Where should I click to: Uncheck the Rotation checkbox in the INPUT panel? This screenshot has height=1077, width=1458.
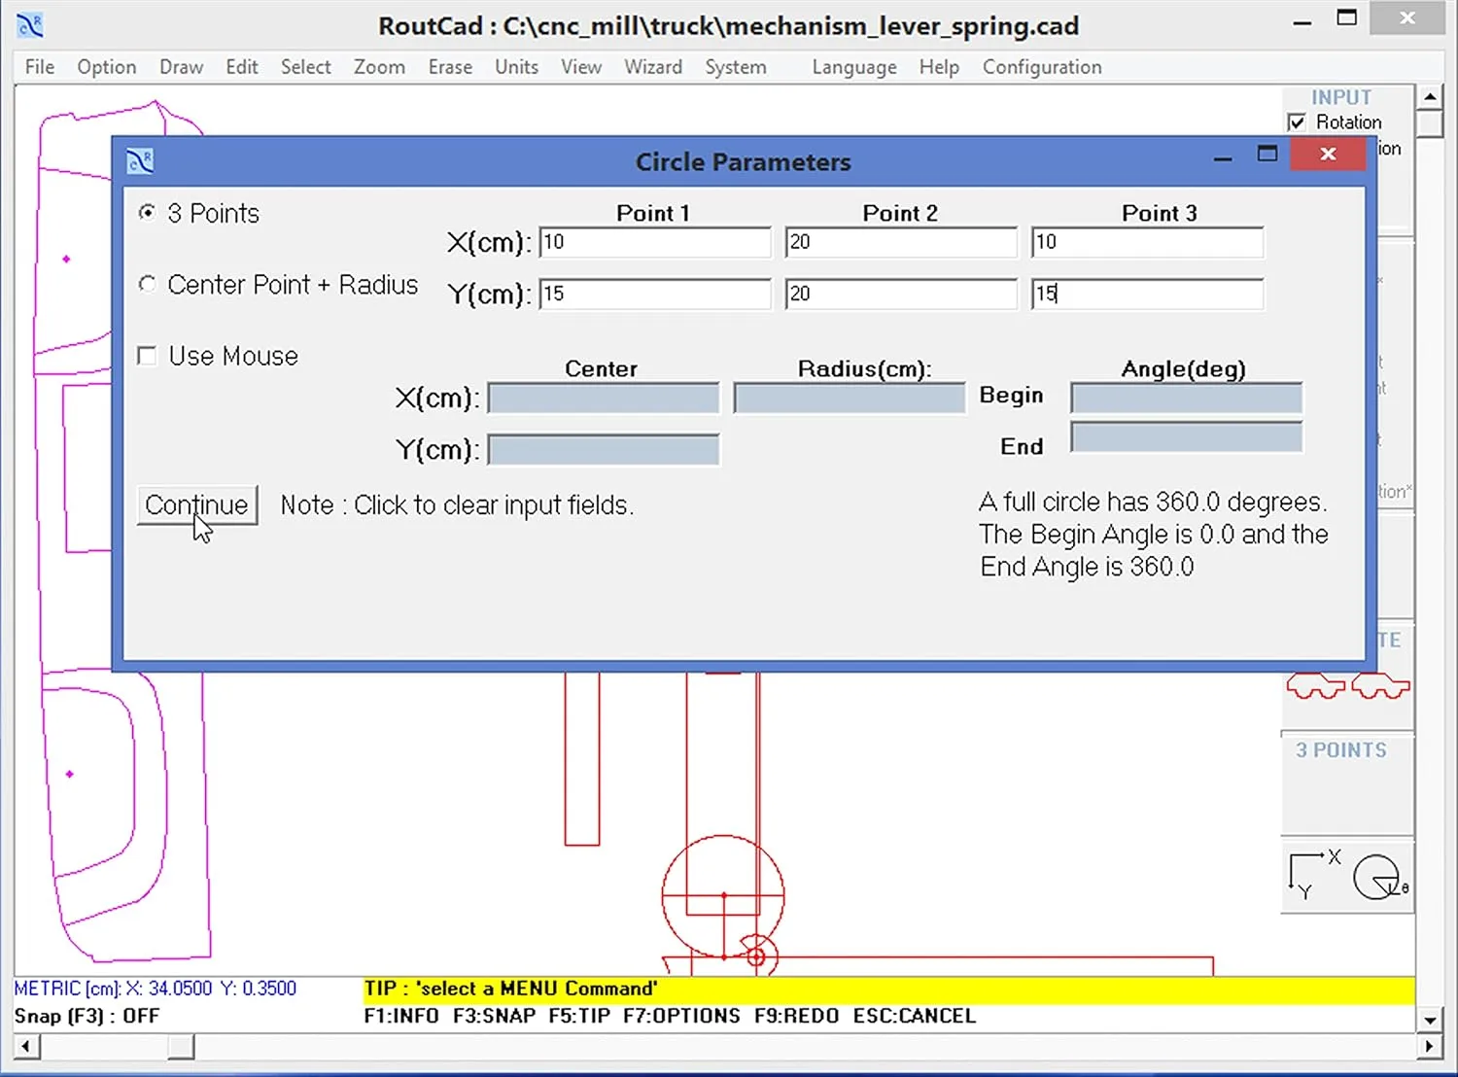tap(1298, 122)
